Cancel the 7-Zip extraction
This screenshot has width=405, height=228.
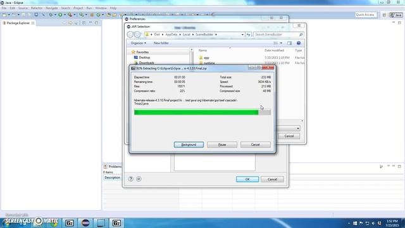pyautogui.click(x=255, y=144)
